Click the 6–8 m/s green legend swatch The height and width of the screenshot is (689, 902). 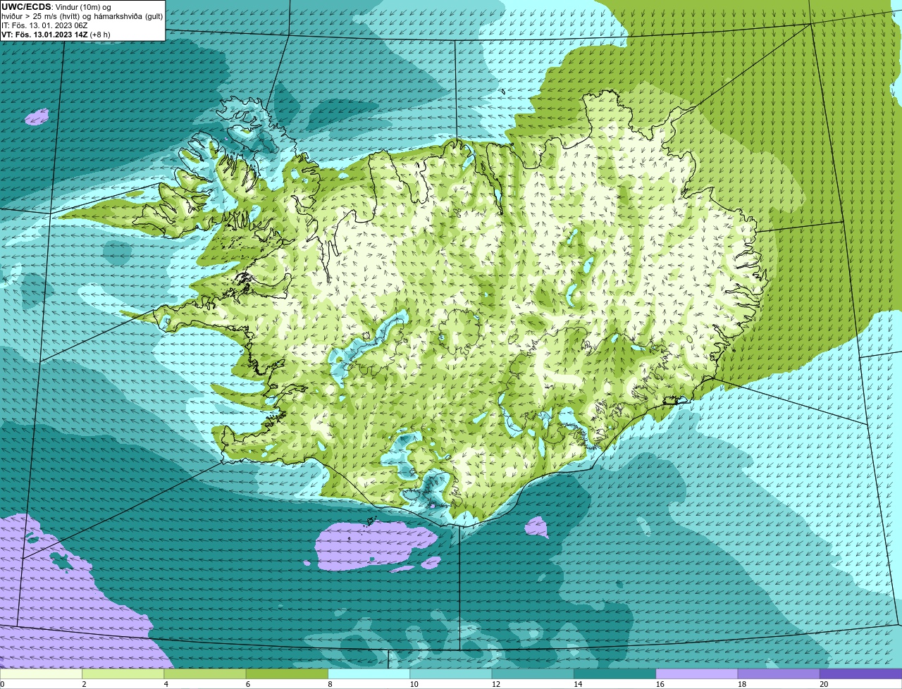(287, 674)
